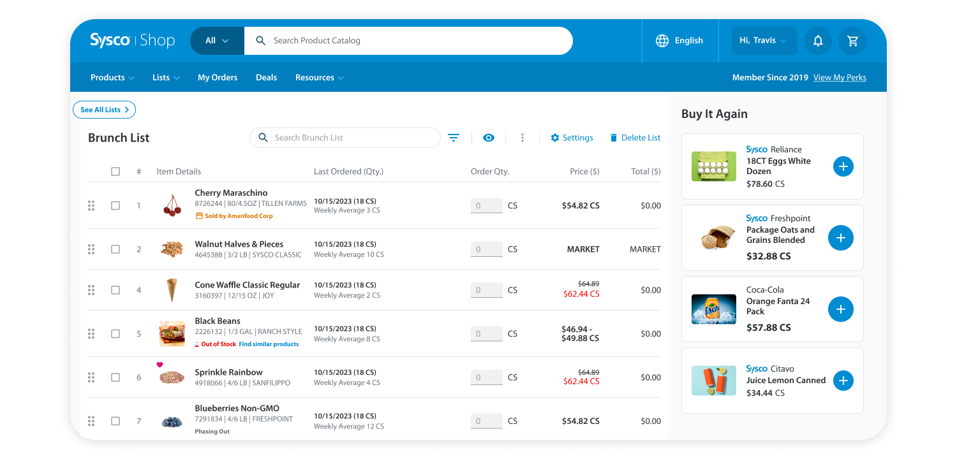
Task: Open View My Perks link
Action: [840, 78]
